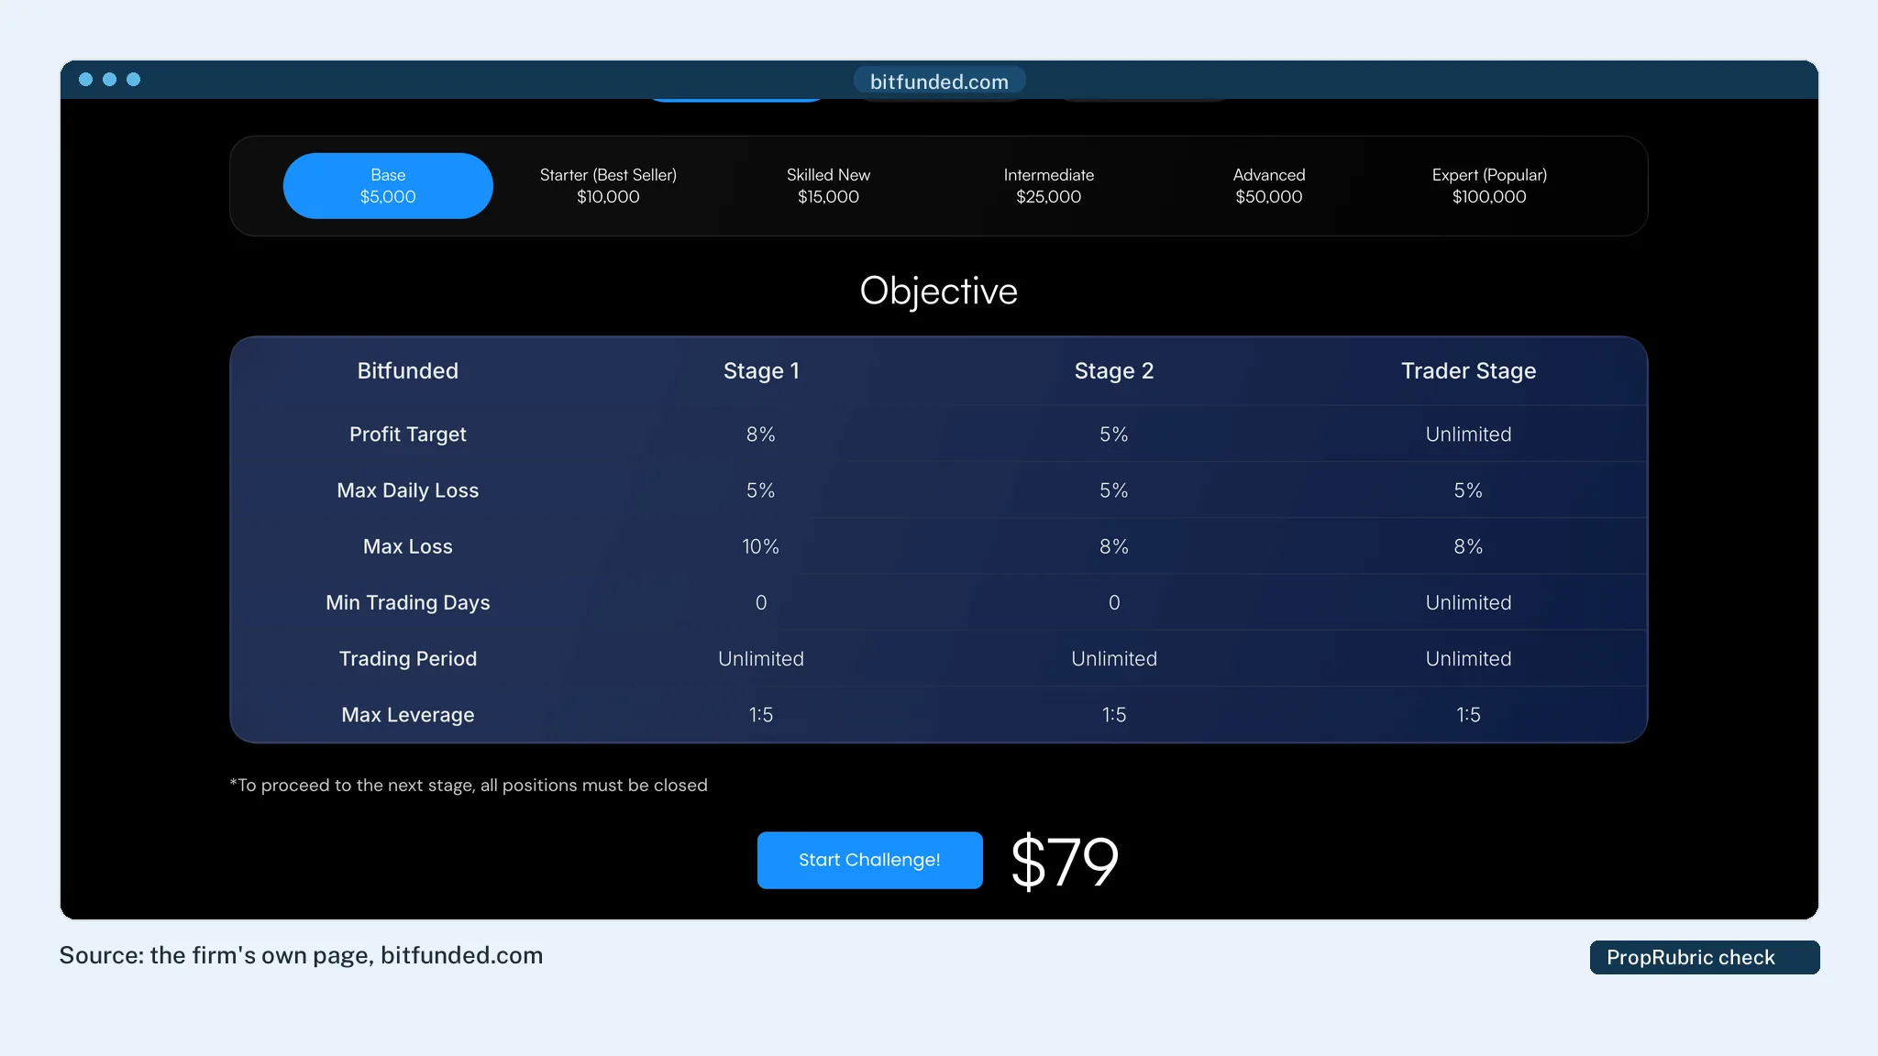
Task: Select the Base $5,000 account tab
Action: point(388,186)
